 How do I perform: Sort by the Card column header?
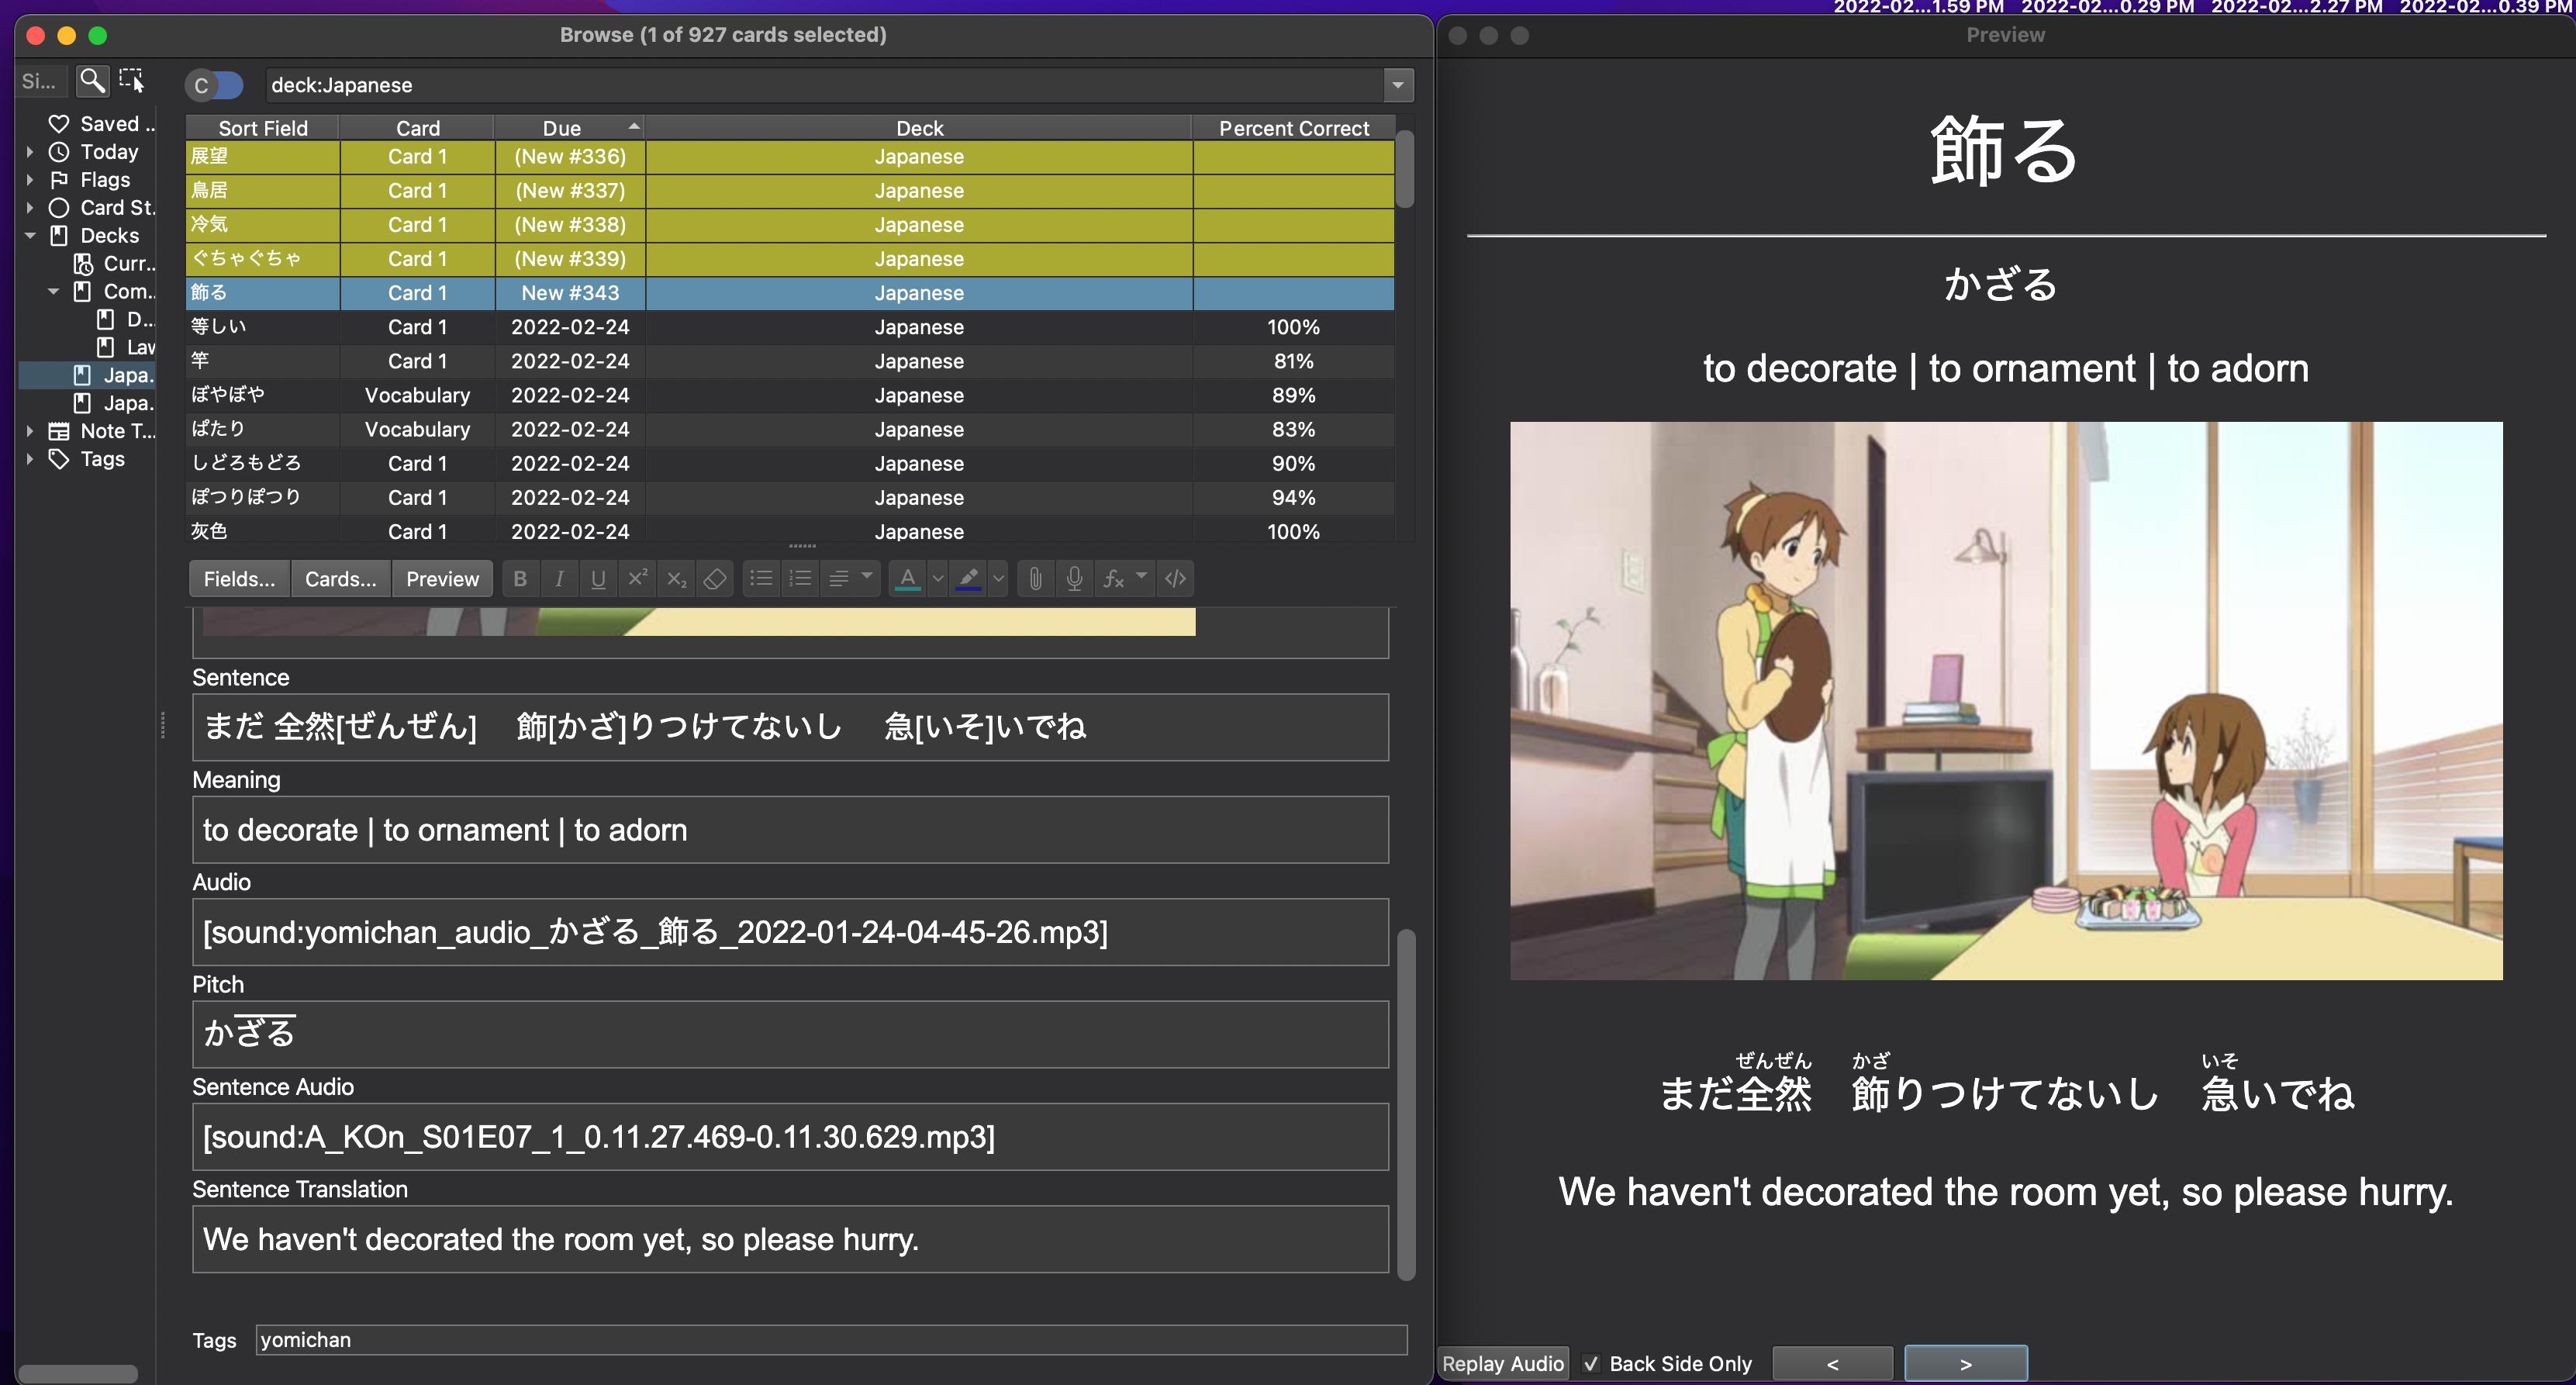[x=417, y=128]
